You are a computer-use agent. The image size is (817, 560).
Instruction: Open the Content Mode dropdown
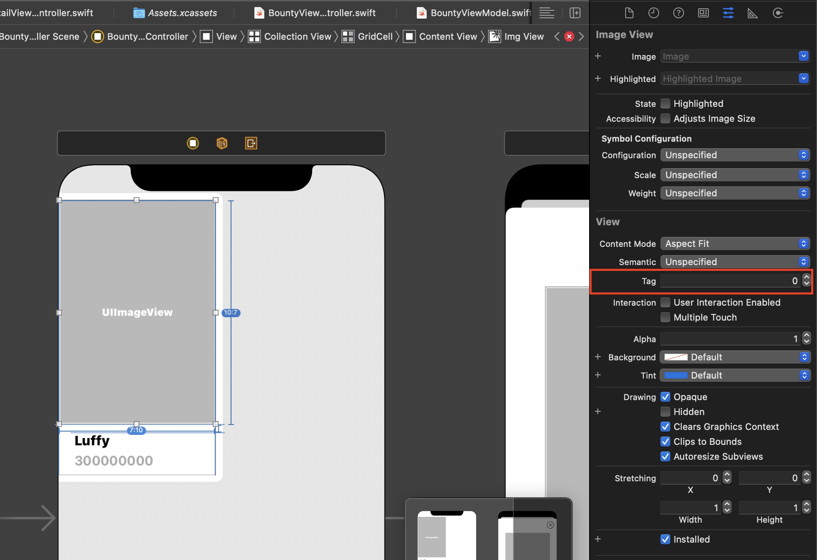[x=735, y=244]
